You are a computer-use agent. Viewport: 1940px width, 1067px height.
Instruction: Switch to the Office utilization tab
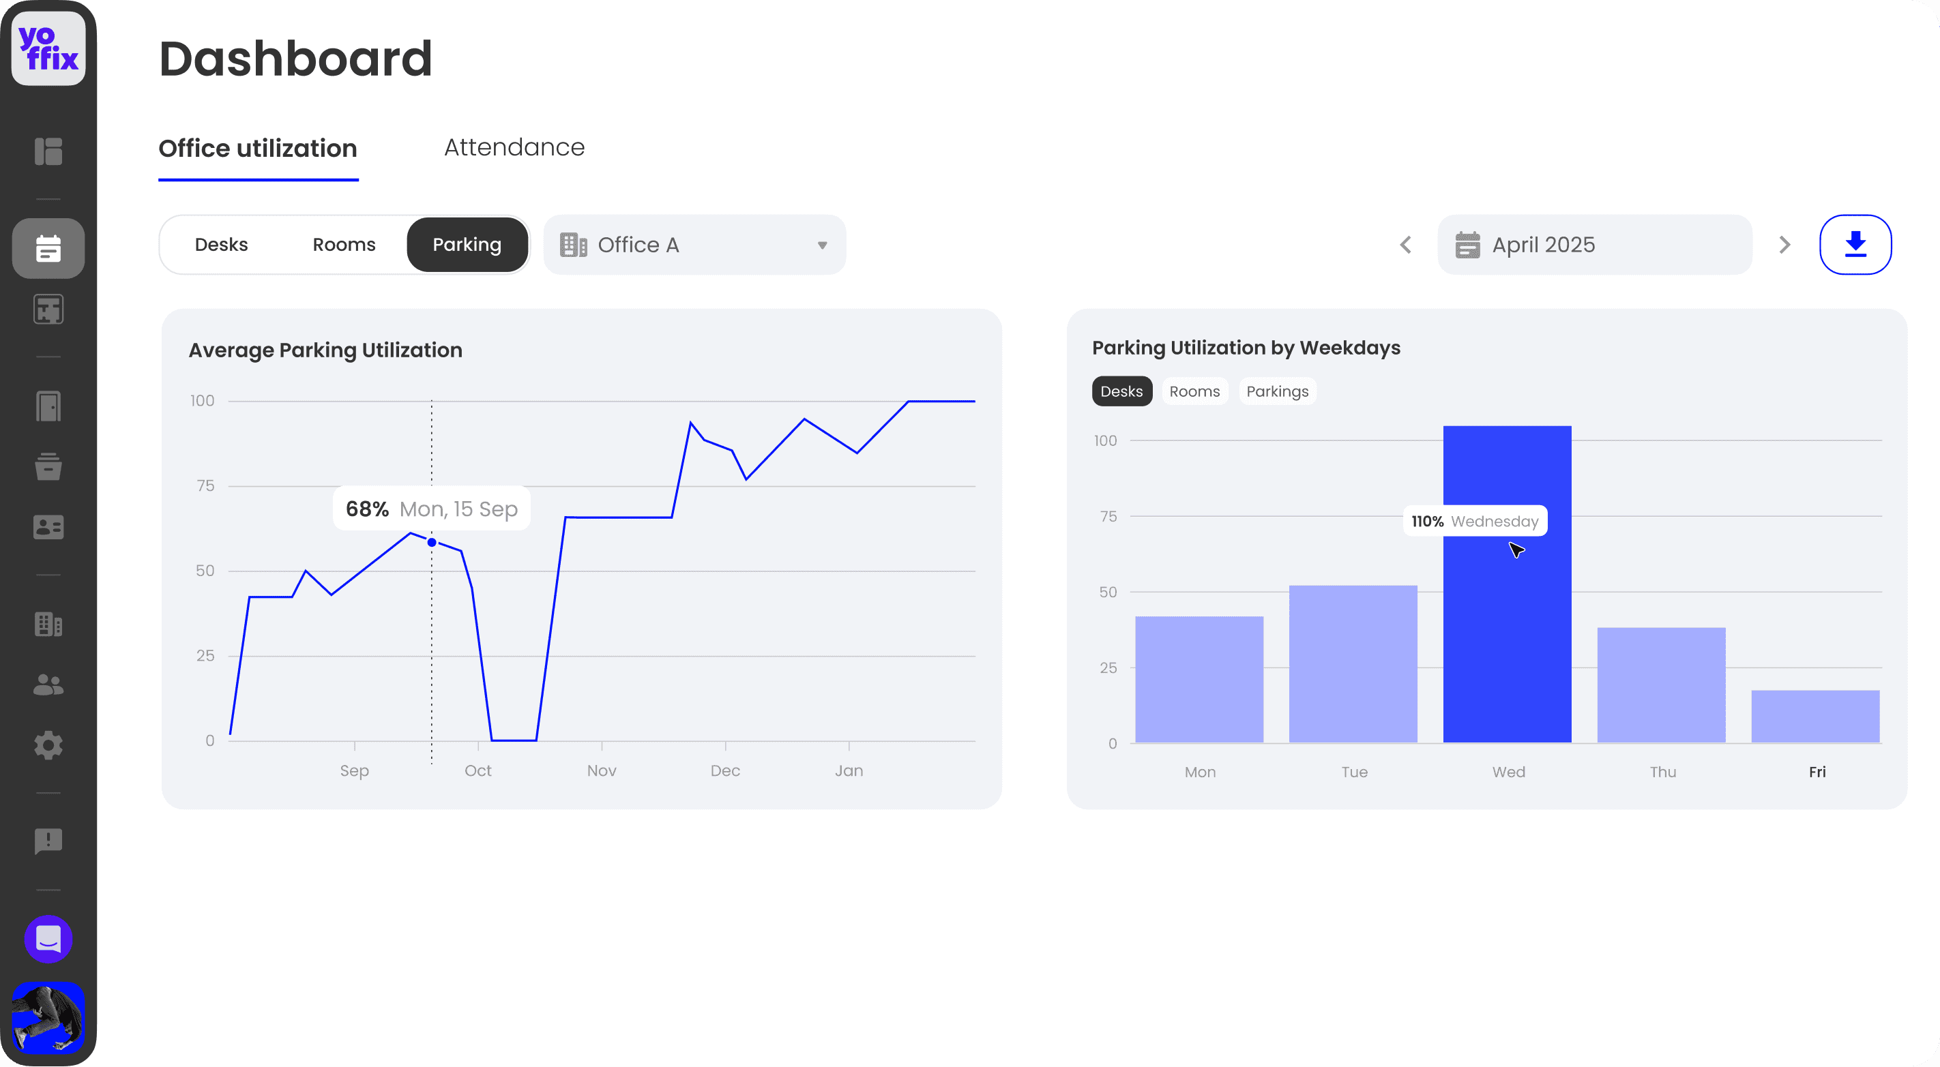pos(258,148)
